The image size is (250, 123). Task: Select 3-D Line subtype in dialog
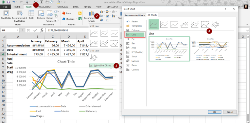[215, 24]
